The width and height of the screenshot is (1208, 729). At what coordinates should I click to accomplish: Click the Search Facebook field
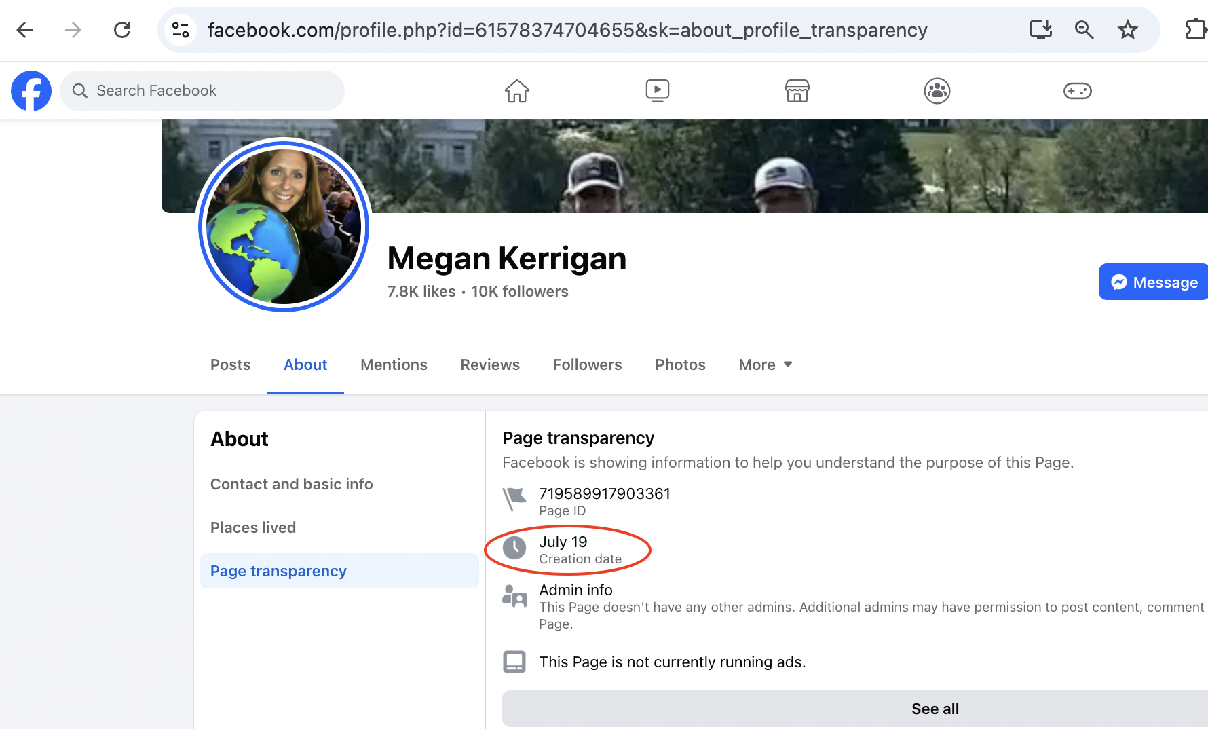point(202,91)
